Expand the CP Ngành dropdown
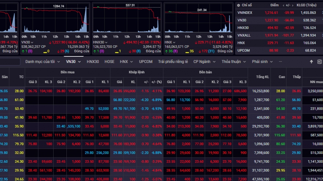 tap(204, 62)
